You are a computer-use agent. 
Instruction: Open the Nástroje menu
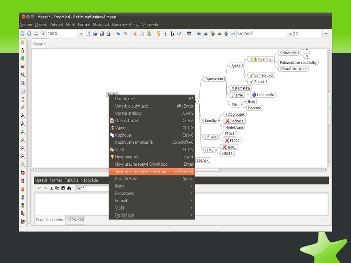[119, 25]
